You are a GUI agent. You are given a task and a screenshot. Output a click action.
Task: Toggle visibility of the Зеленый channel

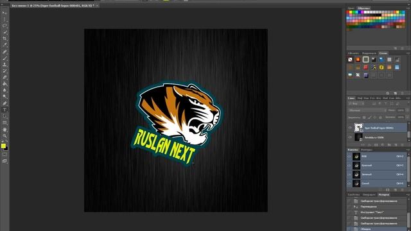pos(349,174)
